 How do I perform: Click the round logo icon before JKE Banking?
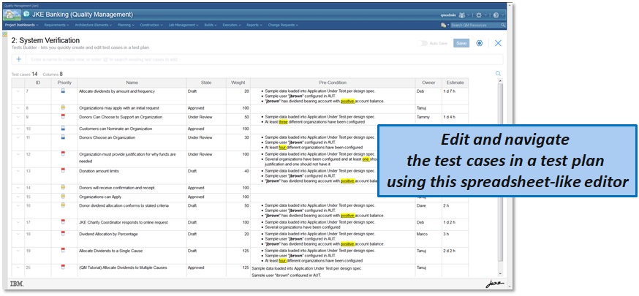[x=26, y=15]
